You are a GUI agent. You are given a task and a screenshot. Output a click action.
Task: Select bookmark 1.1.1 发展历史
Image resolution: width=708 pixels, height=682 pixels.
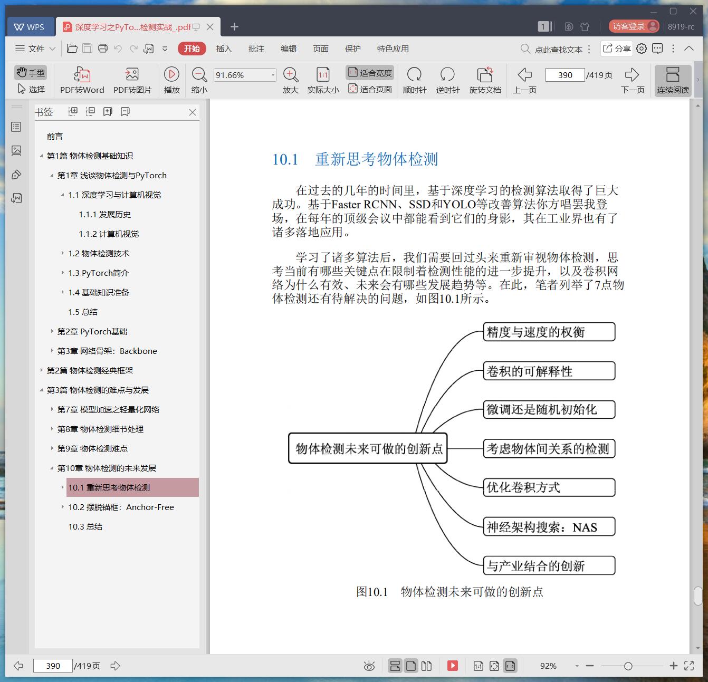pos(104,215)
